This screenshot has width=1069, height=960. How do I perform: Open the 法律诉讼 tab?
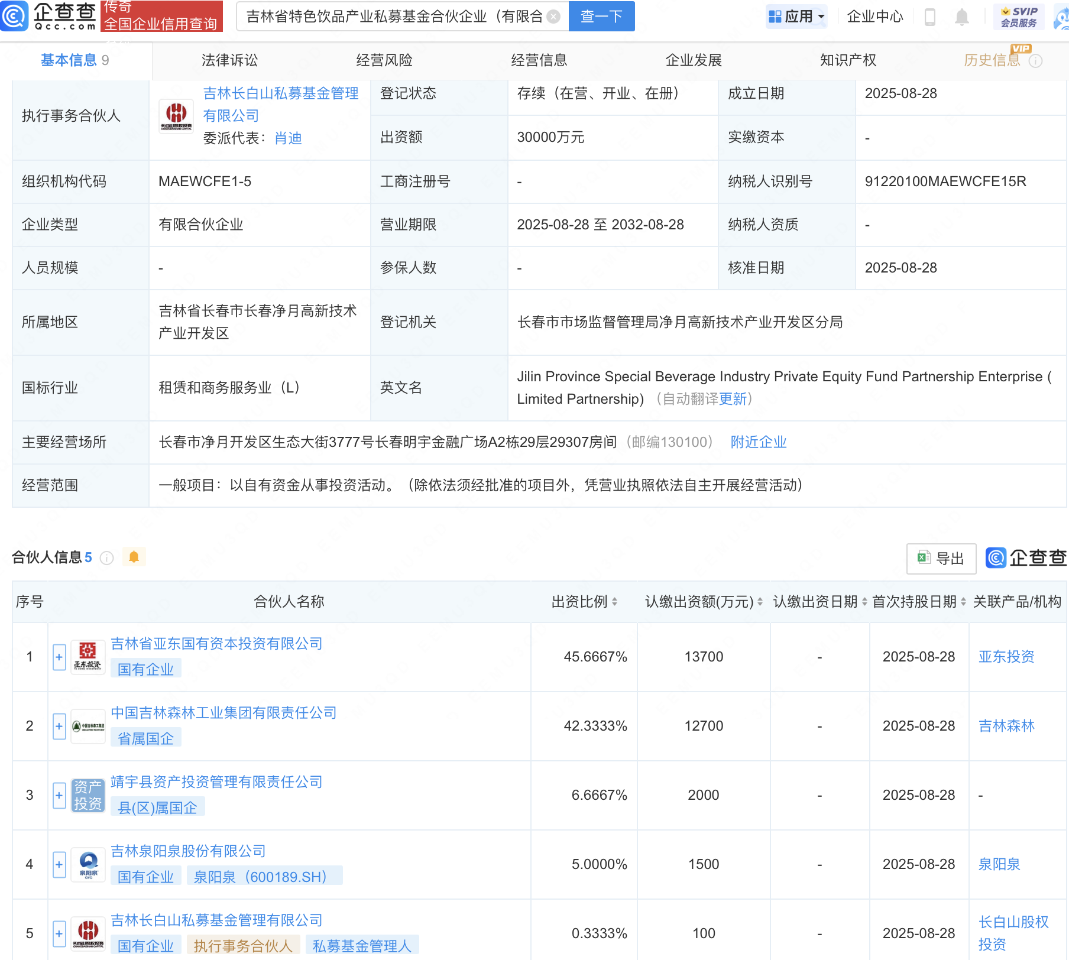point(229,60)
